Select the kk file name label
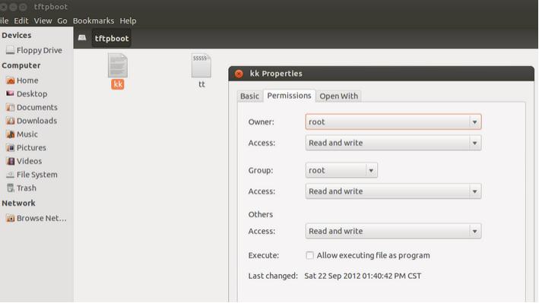This screenshot has width=539, height=303. tap(118, 84)
